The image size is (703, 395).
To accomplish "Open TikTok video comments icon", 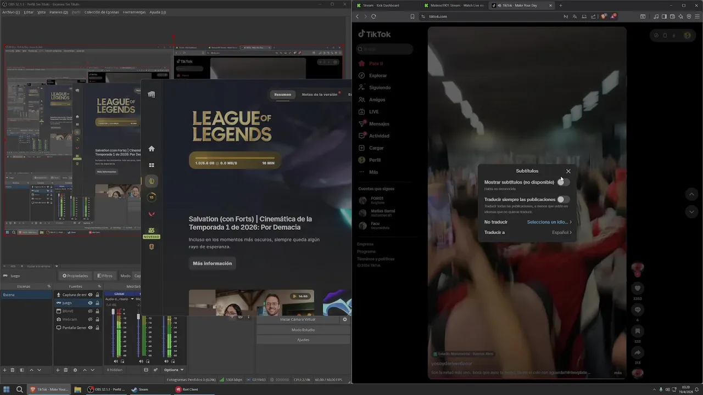I will (638, 310).
